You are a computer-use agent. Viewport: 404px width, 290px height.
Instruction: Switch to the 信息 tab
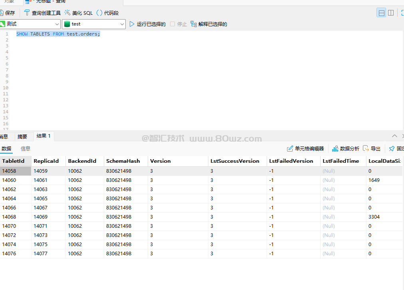point(26,149)
